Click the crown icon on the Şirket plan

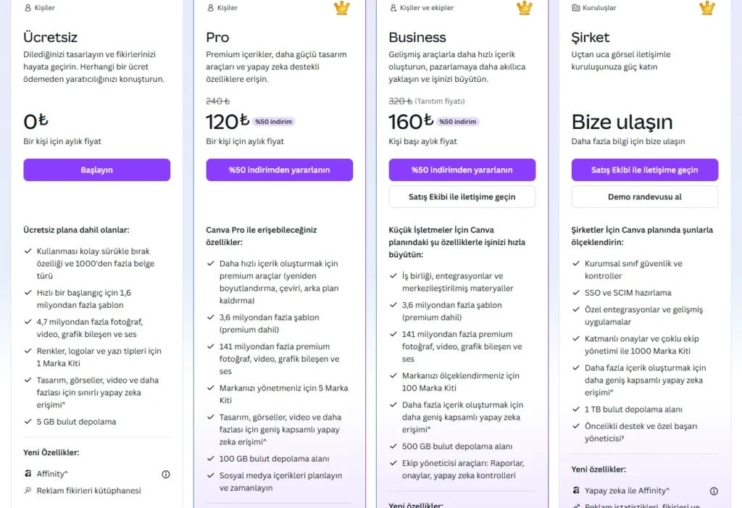(x=706, y=9)
